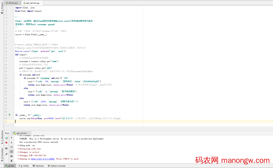Viewport: 273px width, 168px height.
Task: Clear console output with the trash icon
Action: point(12,161)
